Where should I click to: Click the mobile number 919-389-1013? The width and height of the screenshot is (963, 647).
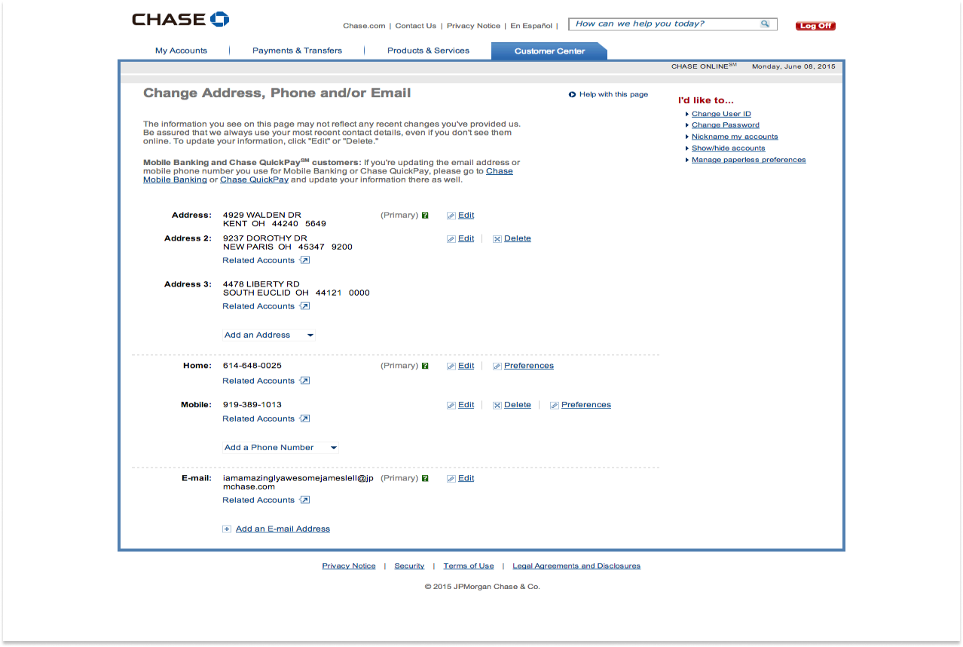(252, 405)
